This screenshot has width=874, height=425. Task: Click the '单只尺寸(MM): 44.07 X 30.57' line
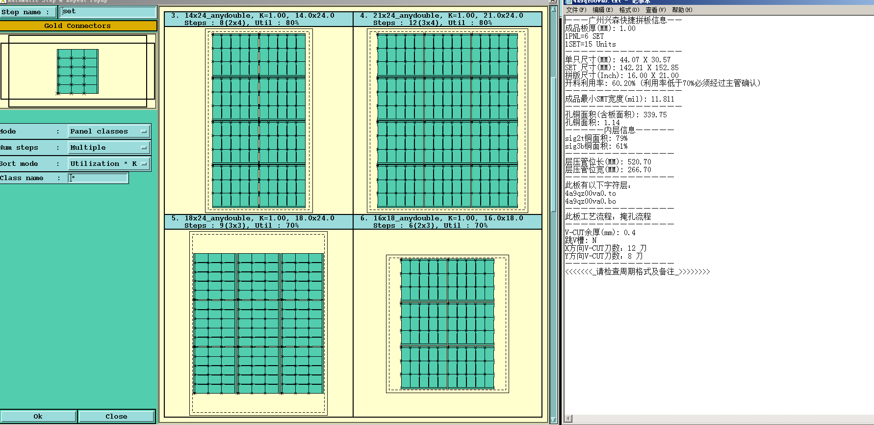tap(617, 60)
